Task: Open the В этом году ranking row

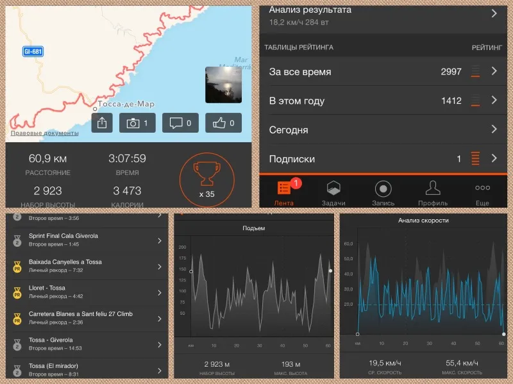Action: click(383, 101)
